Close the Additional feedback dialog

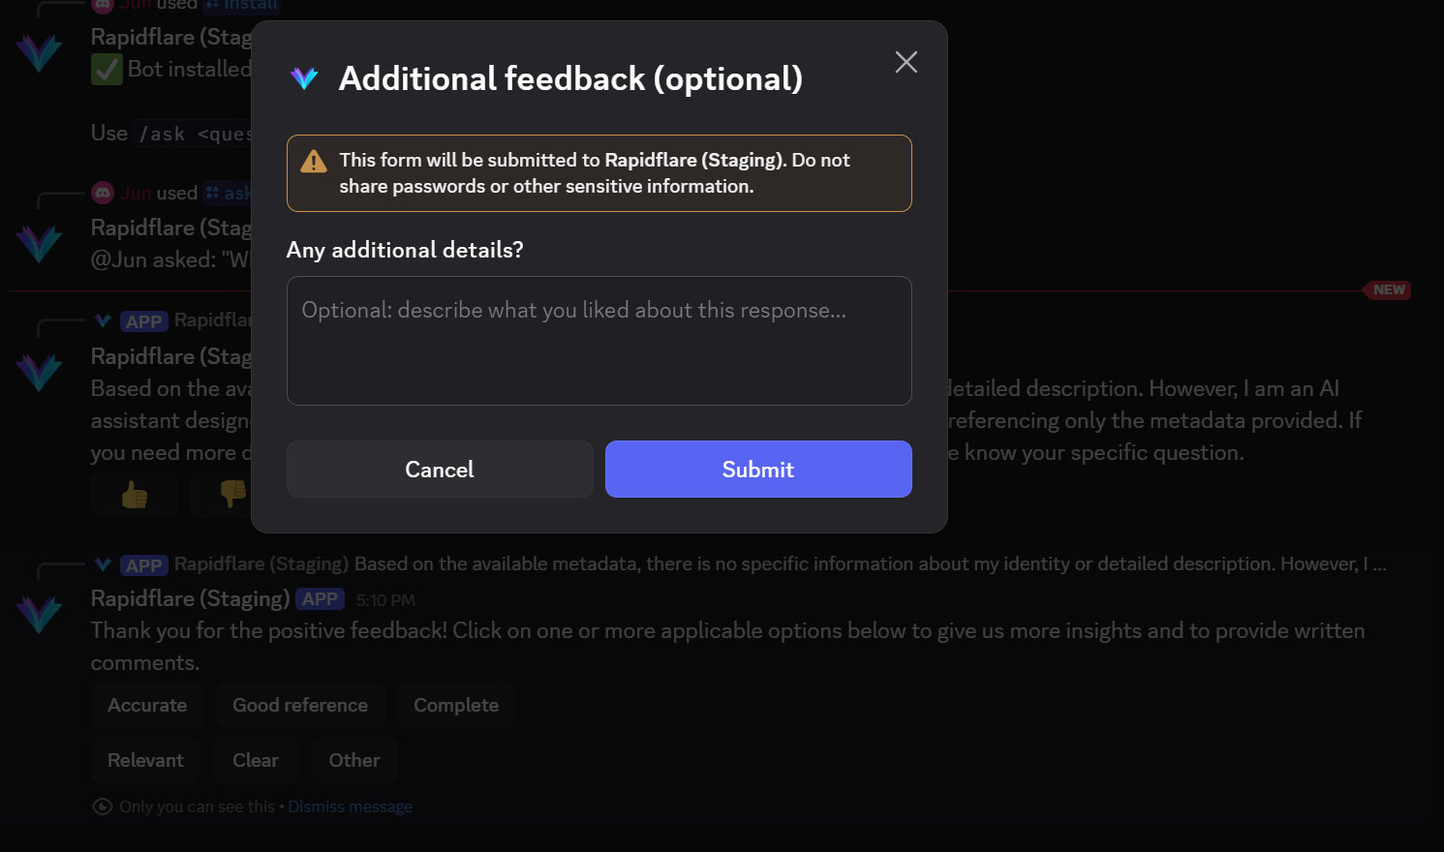[906, 62]
